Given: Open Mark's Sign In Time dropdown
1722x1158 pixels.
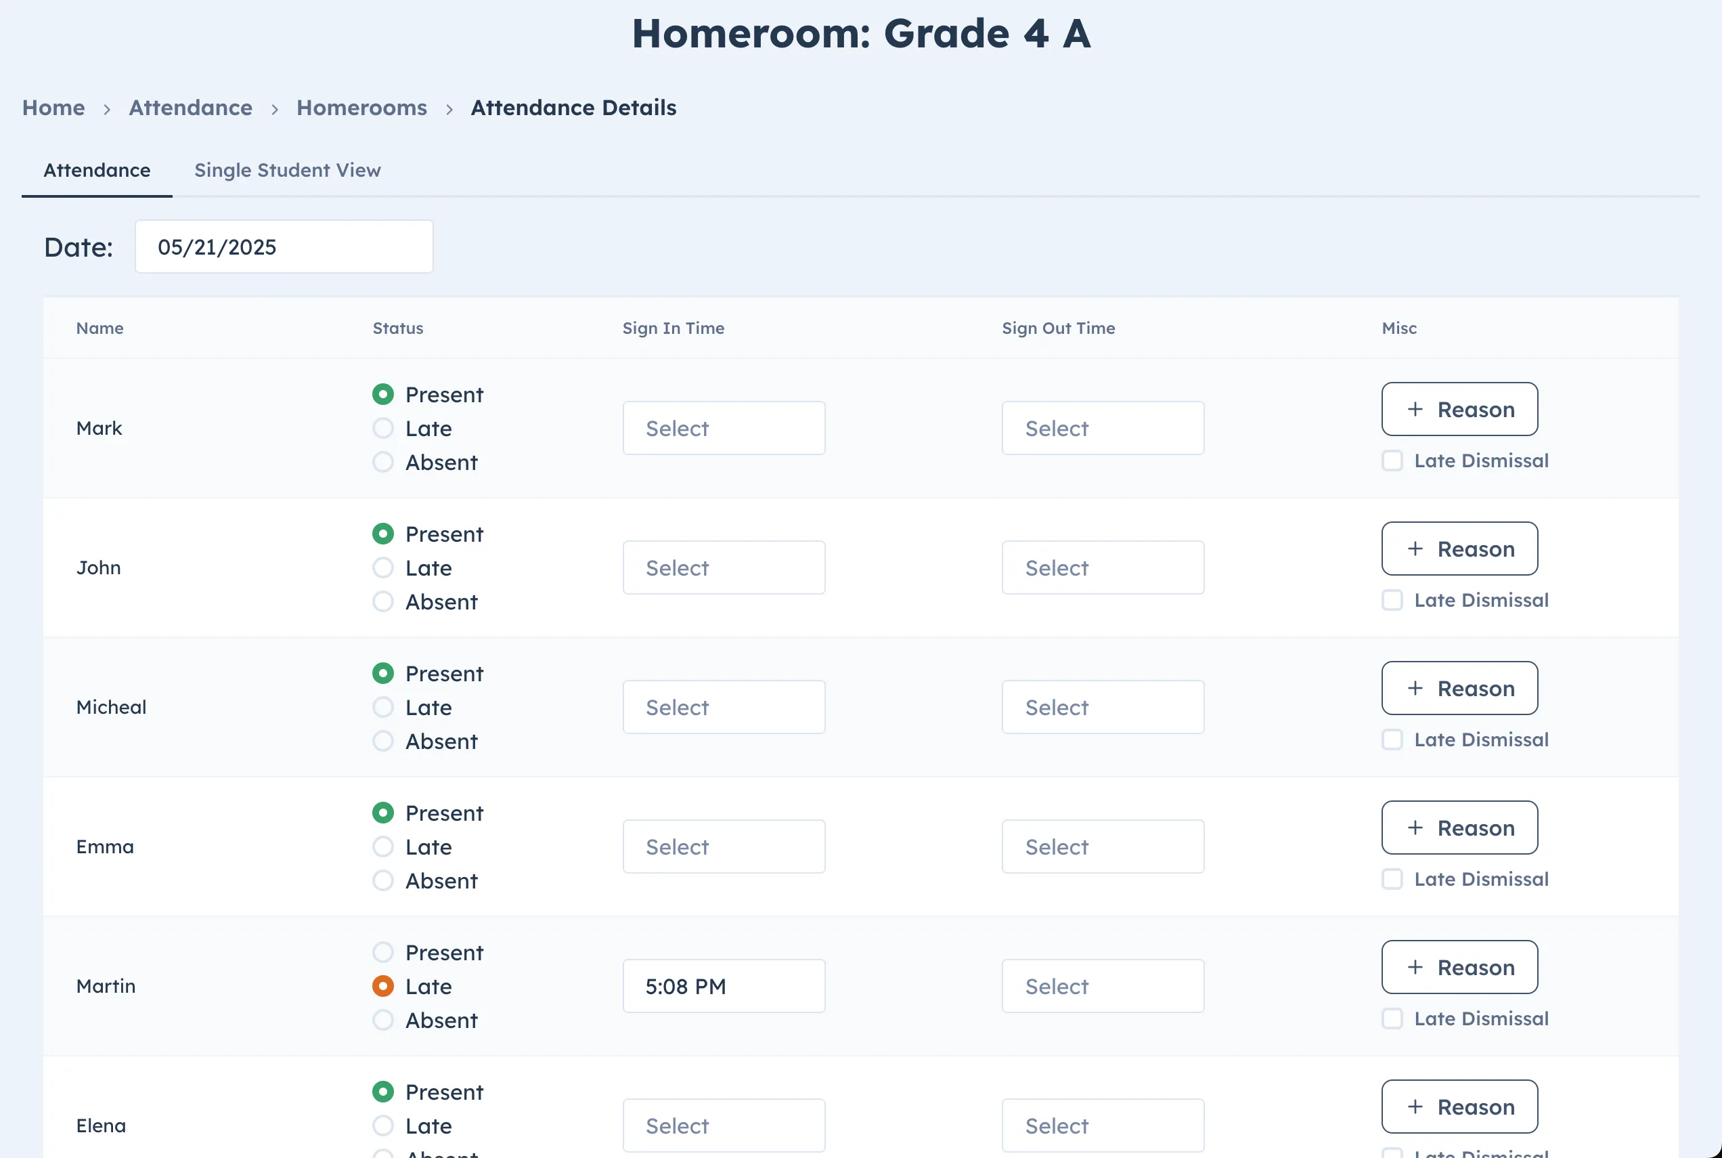Looking at the screenshot, I should [724, 429].
